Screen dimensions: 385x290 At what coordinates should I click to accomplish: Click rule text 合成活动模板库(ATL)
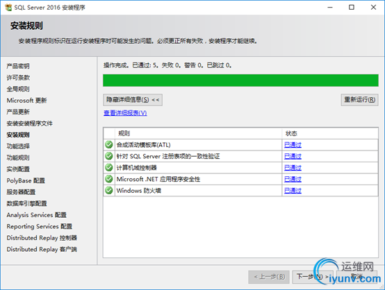click(143, 145)
